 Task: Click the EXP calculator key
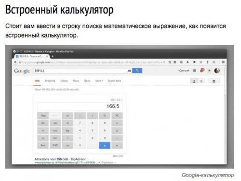55,145
